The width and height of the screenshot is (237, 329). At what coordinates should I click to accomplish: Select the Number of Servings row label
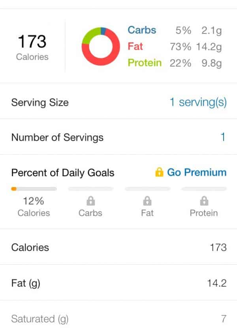click(57, 137)
